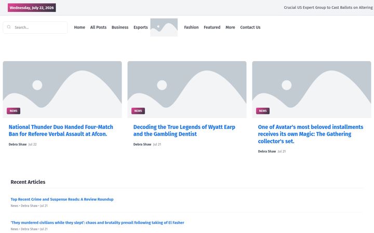
Task: Click meta line under El Fasher article
Action: tap(29, 229)
